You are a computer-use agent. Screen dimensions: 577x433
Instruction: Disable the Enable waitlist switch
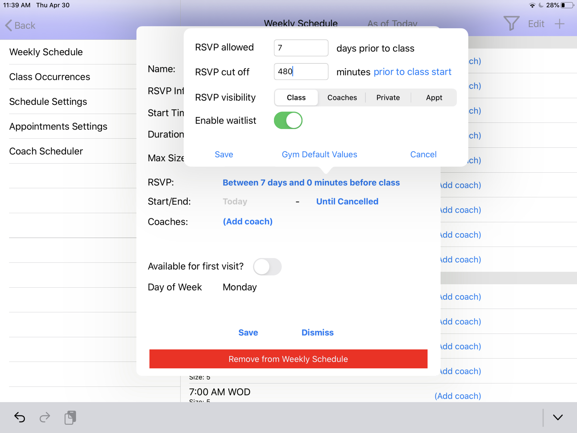click(288, 121)
